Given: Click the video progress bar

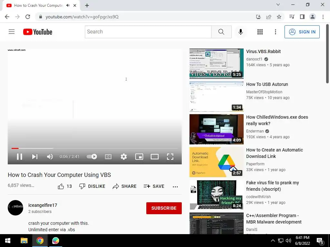Looking at the screenshot, I should (95, 148).
